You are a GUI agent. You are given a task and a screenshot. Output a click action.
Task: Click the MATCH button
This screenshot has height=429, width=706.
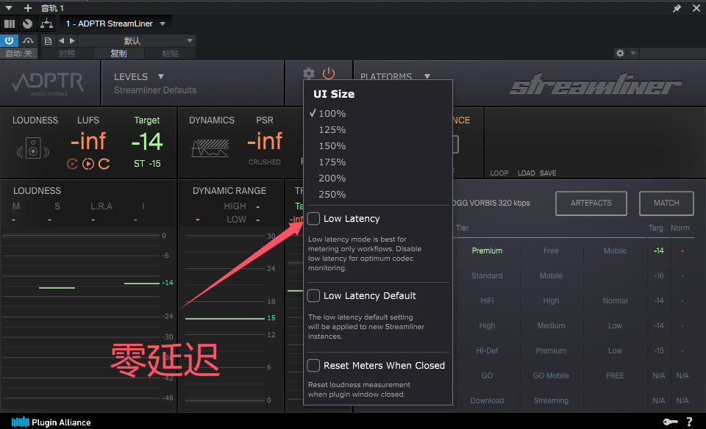pyautogui.click(x=666, y=203)
